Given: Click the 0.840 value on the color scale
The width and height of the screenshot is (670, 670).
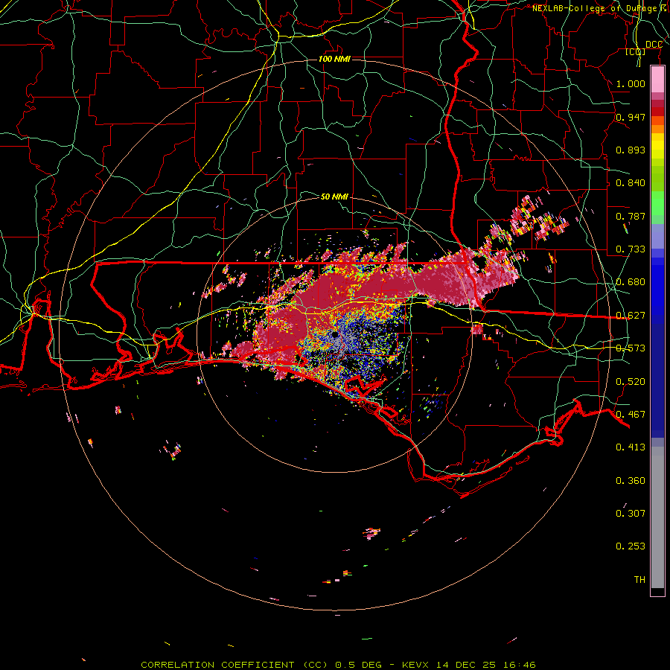Looking at the screenshot, I should click(x=631, y=183).
